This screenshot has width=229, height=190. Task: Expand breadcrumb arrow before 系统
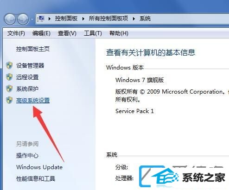134,19
